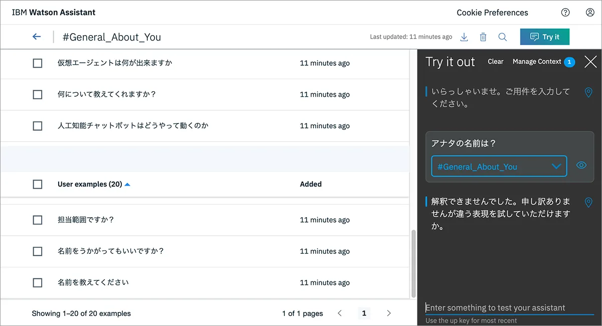Check the box for 担当範囲ですか？
The width and height of the screenshot is (602, 326).
coord(38,220)
